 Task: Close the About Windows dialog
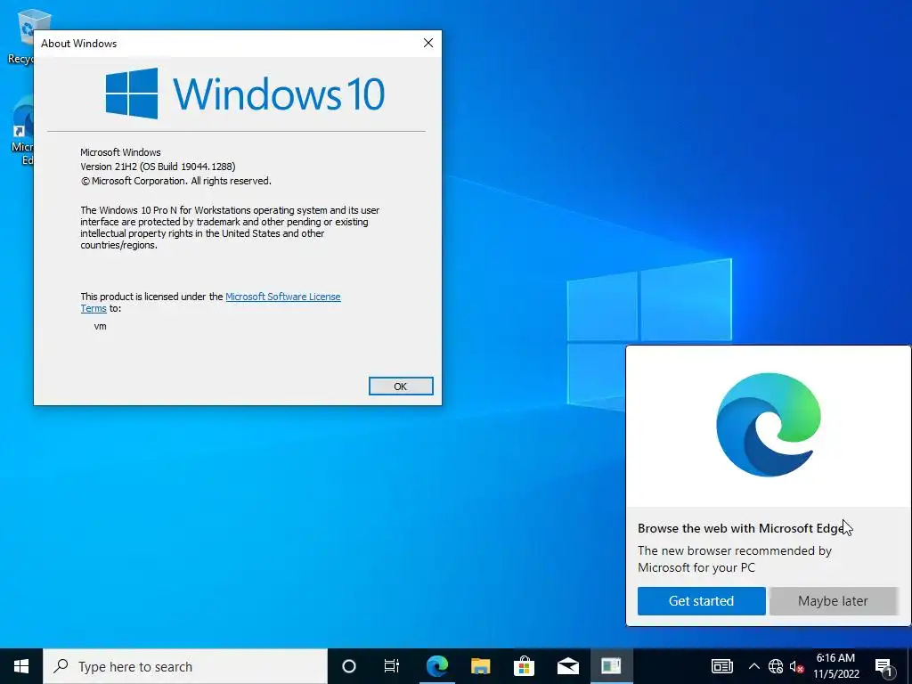(428, 43)
